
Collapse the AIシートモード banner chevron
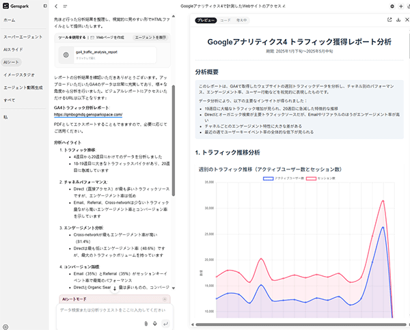[x=165, y=299]
